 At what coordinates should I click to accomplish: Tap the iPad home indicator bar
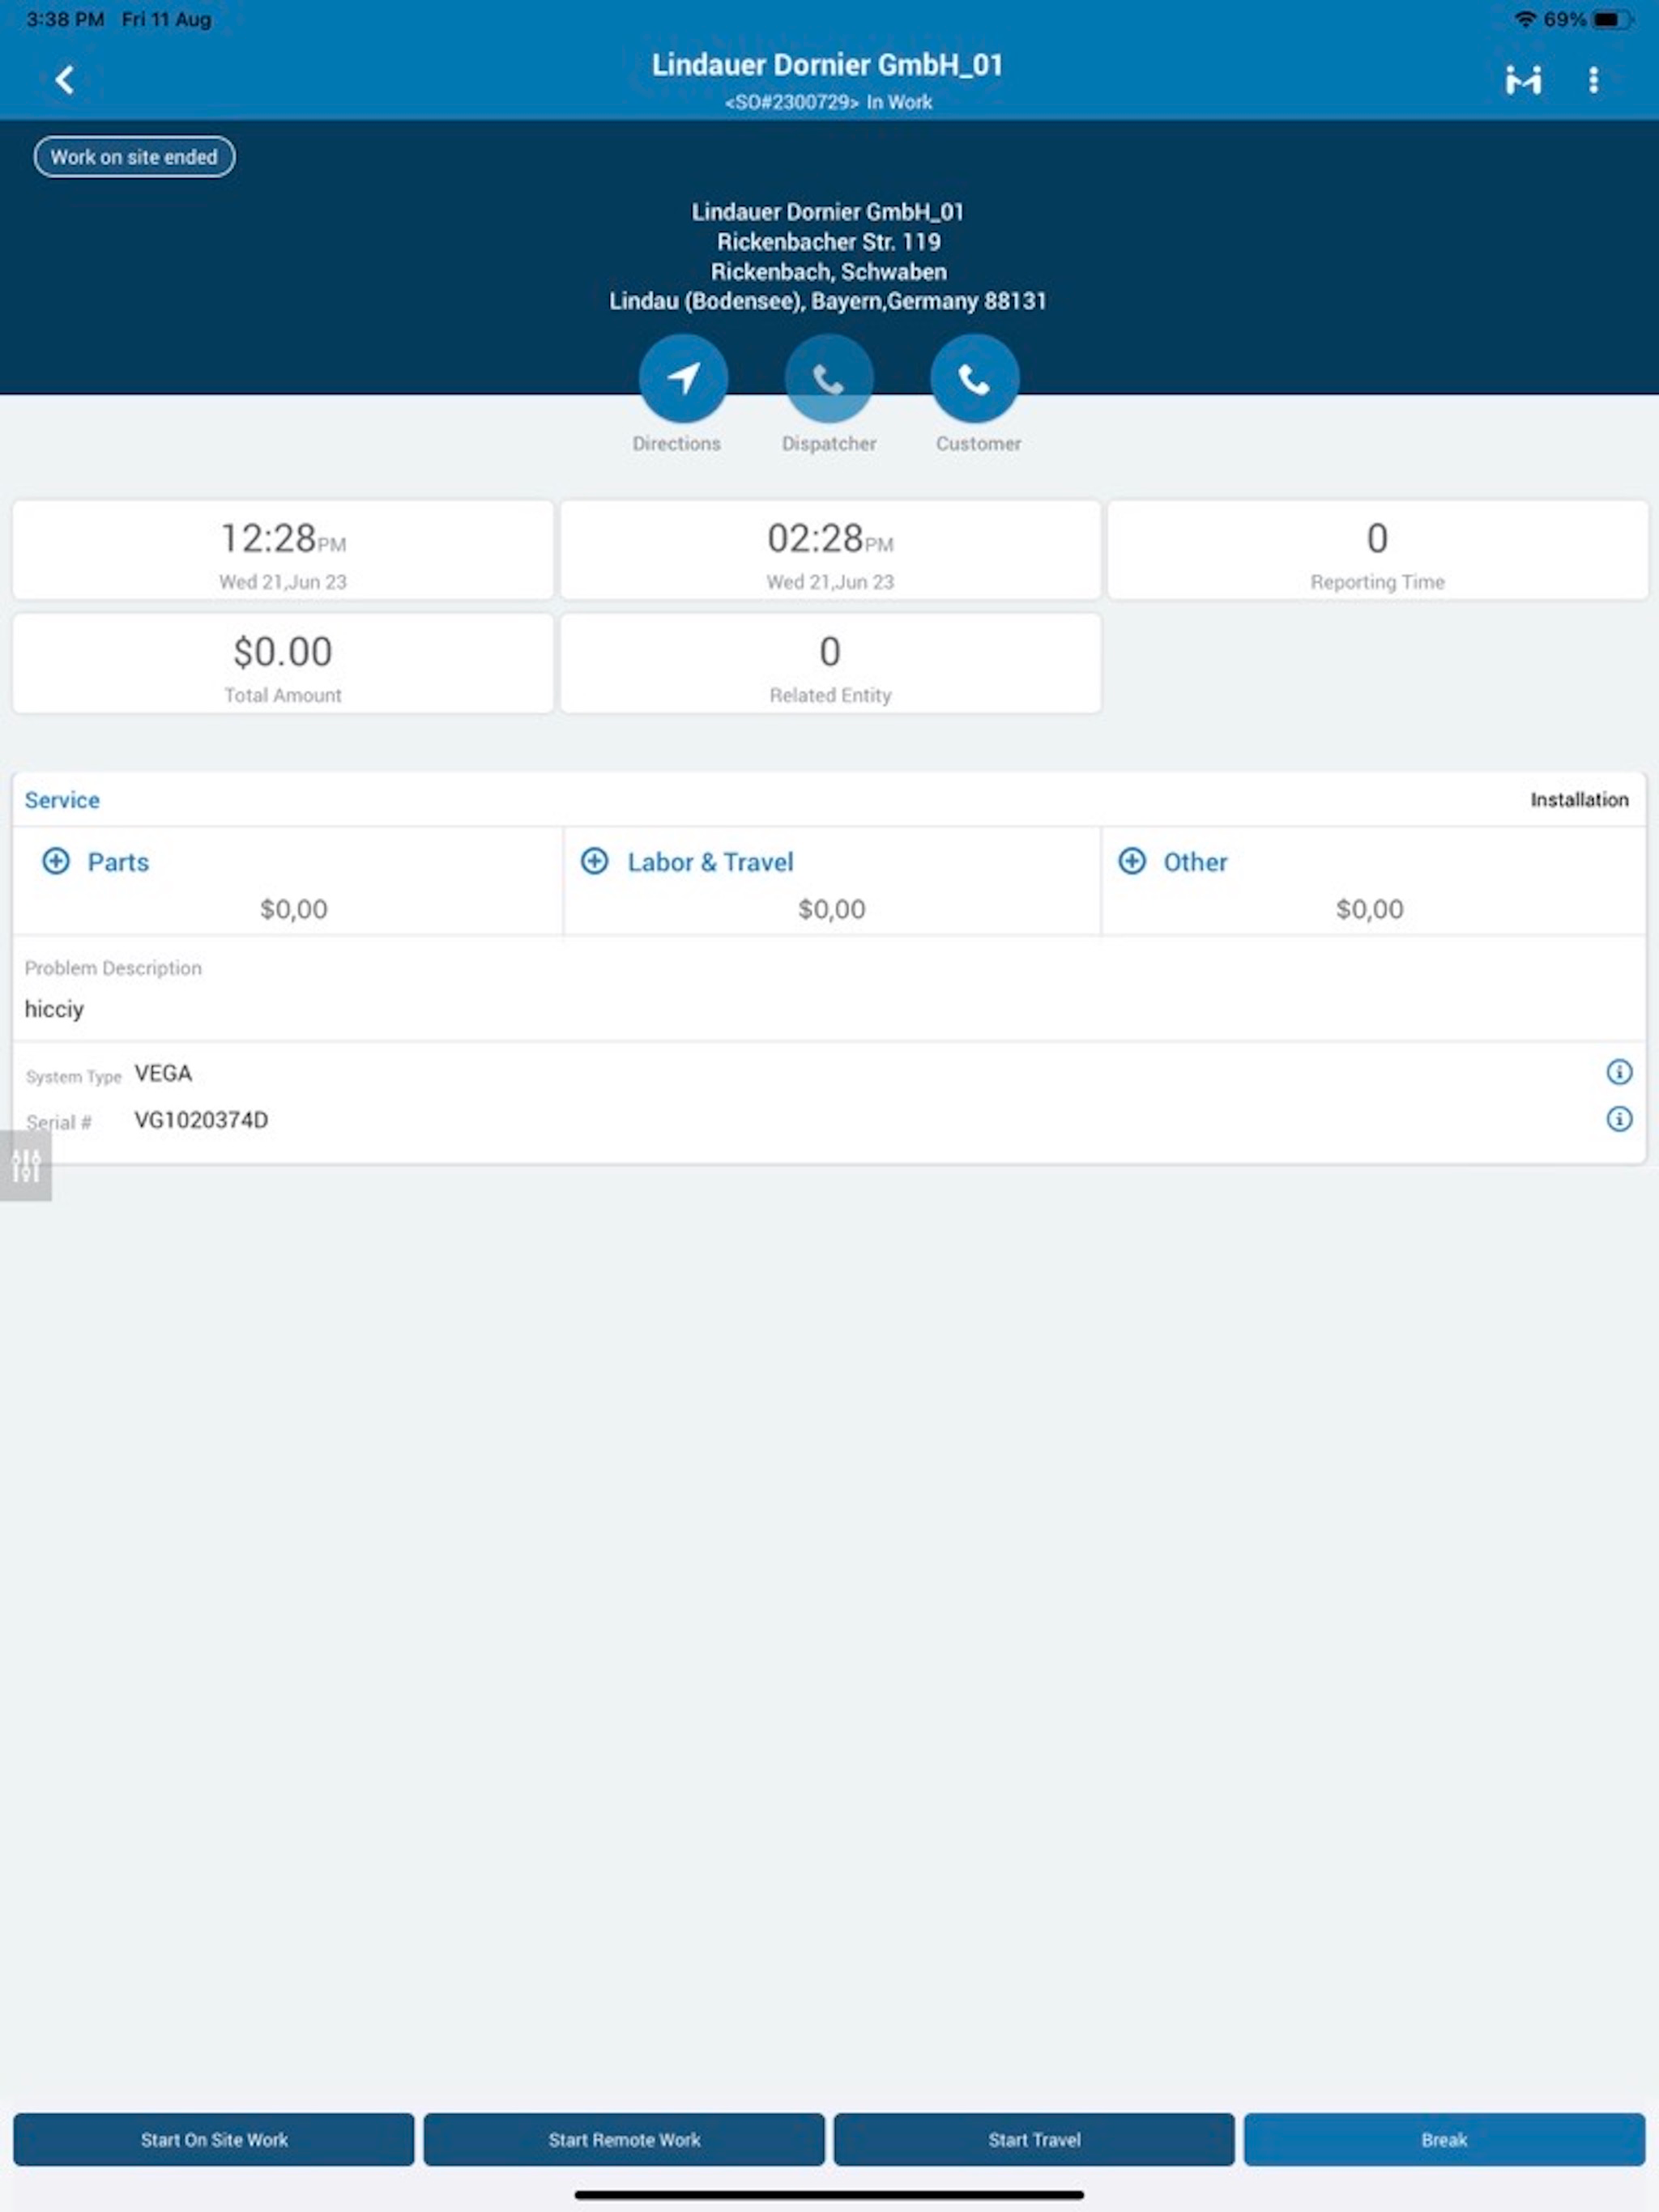(x=829, y=2195)
